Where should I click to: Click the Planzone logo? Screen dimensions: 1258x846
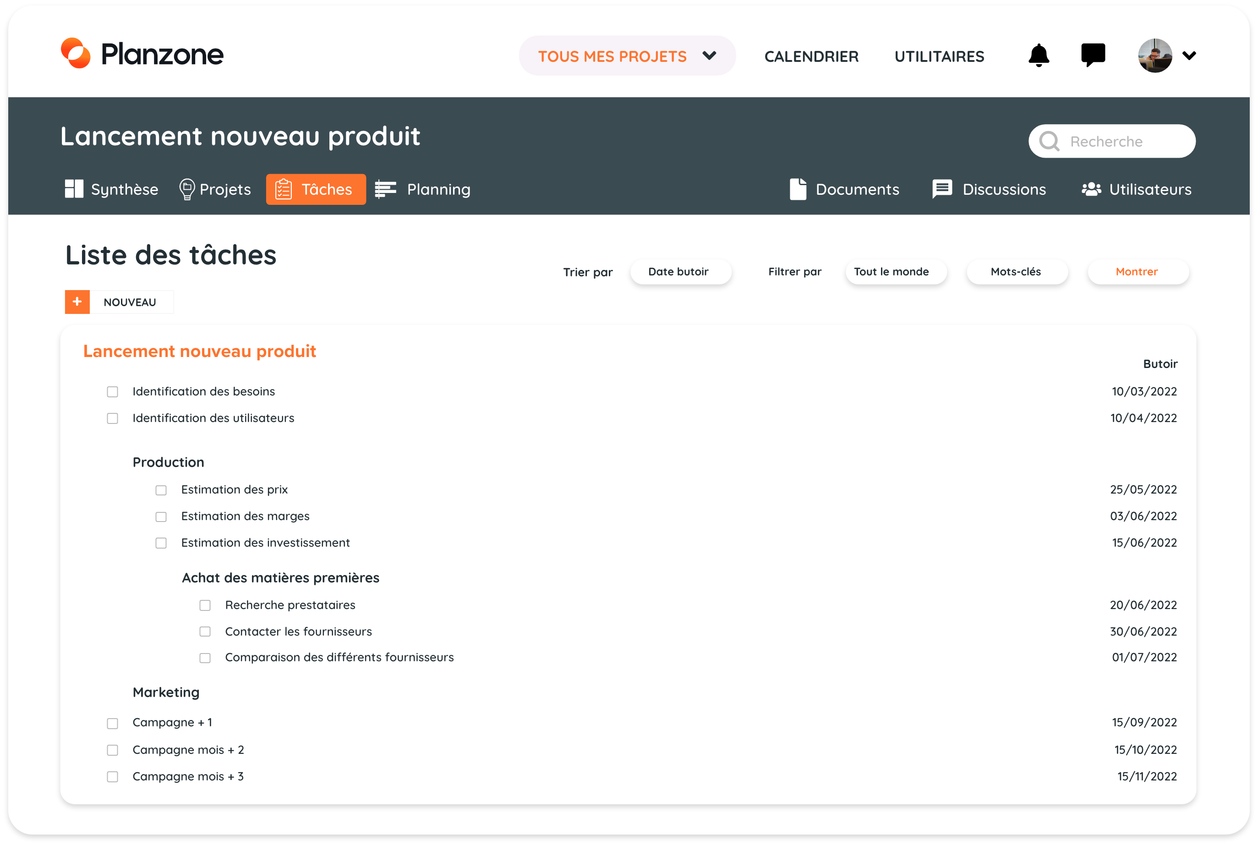pyautogui.click(x=142, y=54)
